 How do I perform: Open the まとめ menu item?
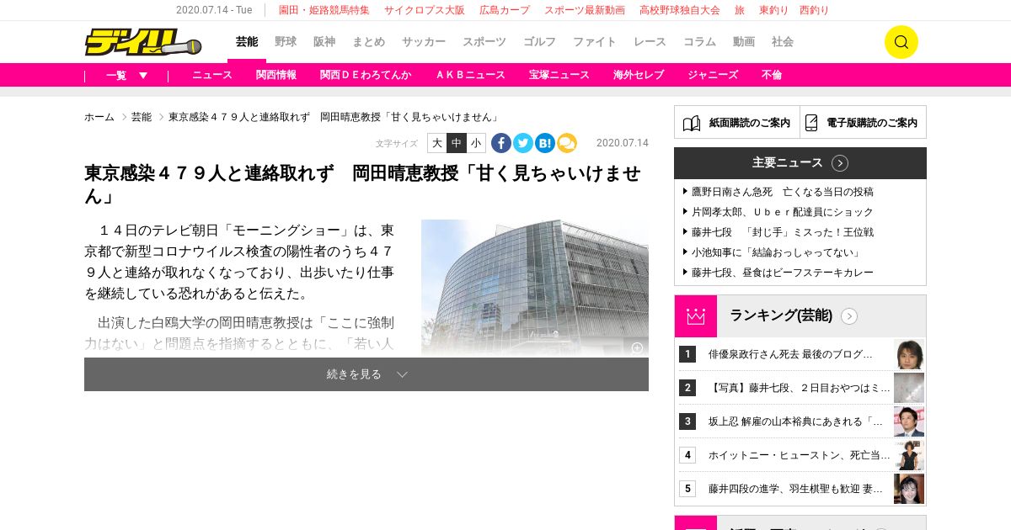[x=369, y=42]
